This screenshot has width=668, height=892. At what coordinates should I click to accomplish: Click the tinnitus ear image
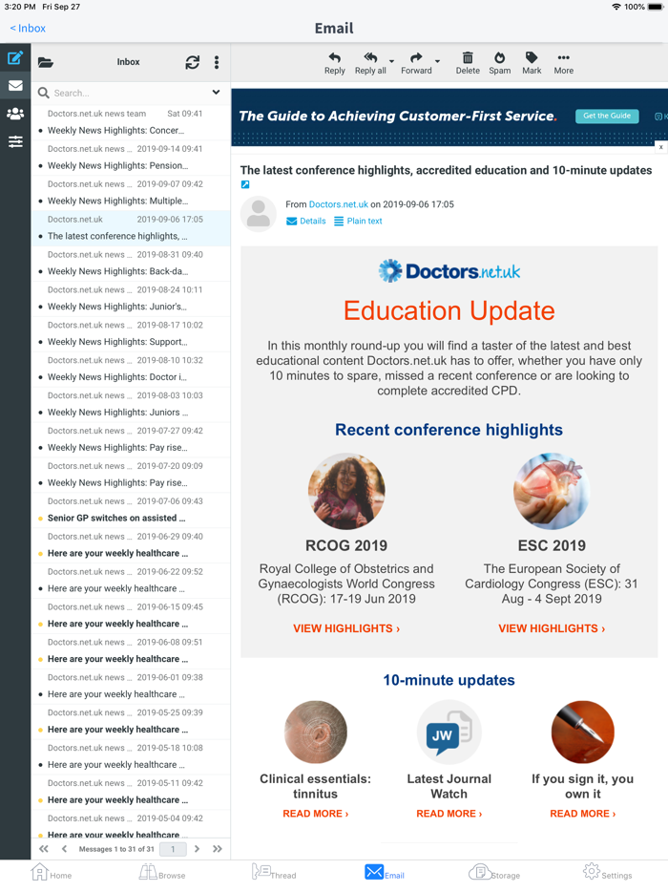point(316,733)
